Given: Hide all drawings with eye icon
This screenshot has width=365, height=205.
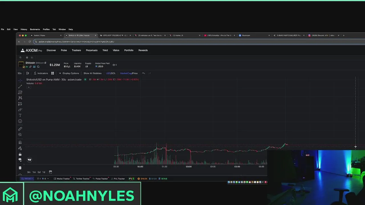Looking at the screenshot, I should [x=20, y=160].
